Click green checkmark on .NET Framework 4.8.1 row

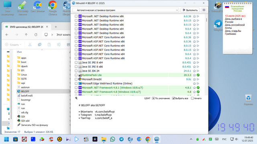198,88
